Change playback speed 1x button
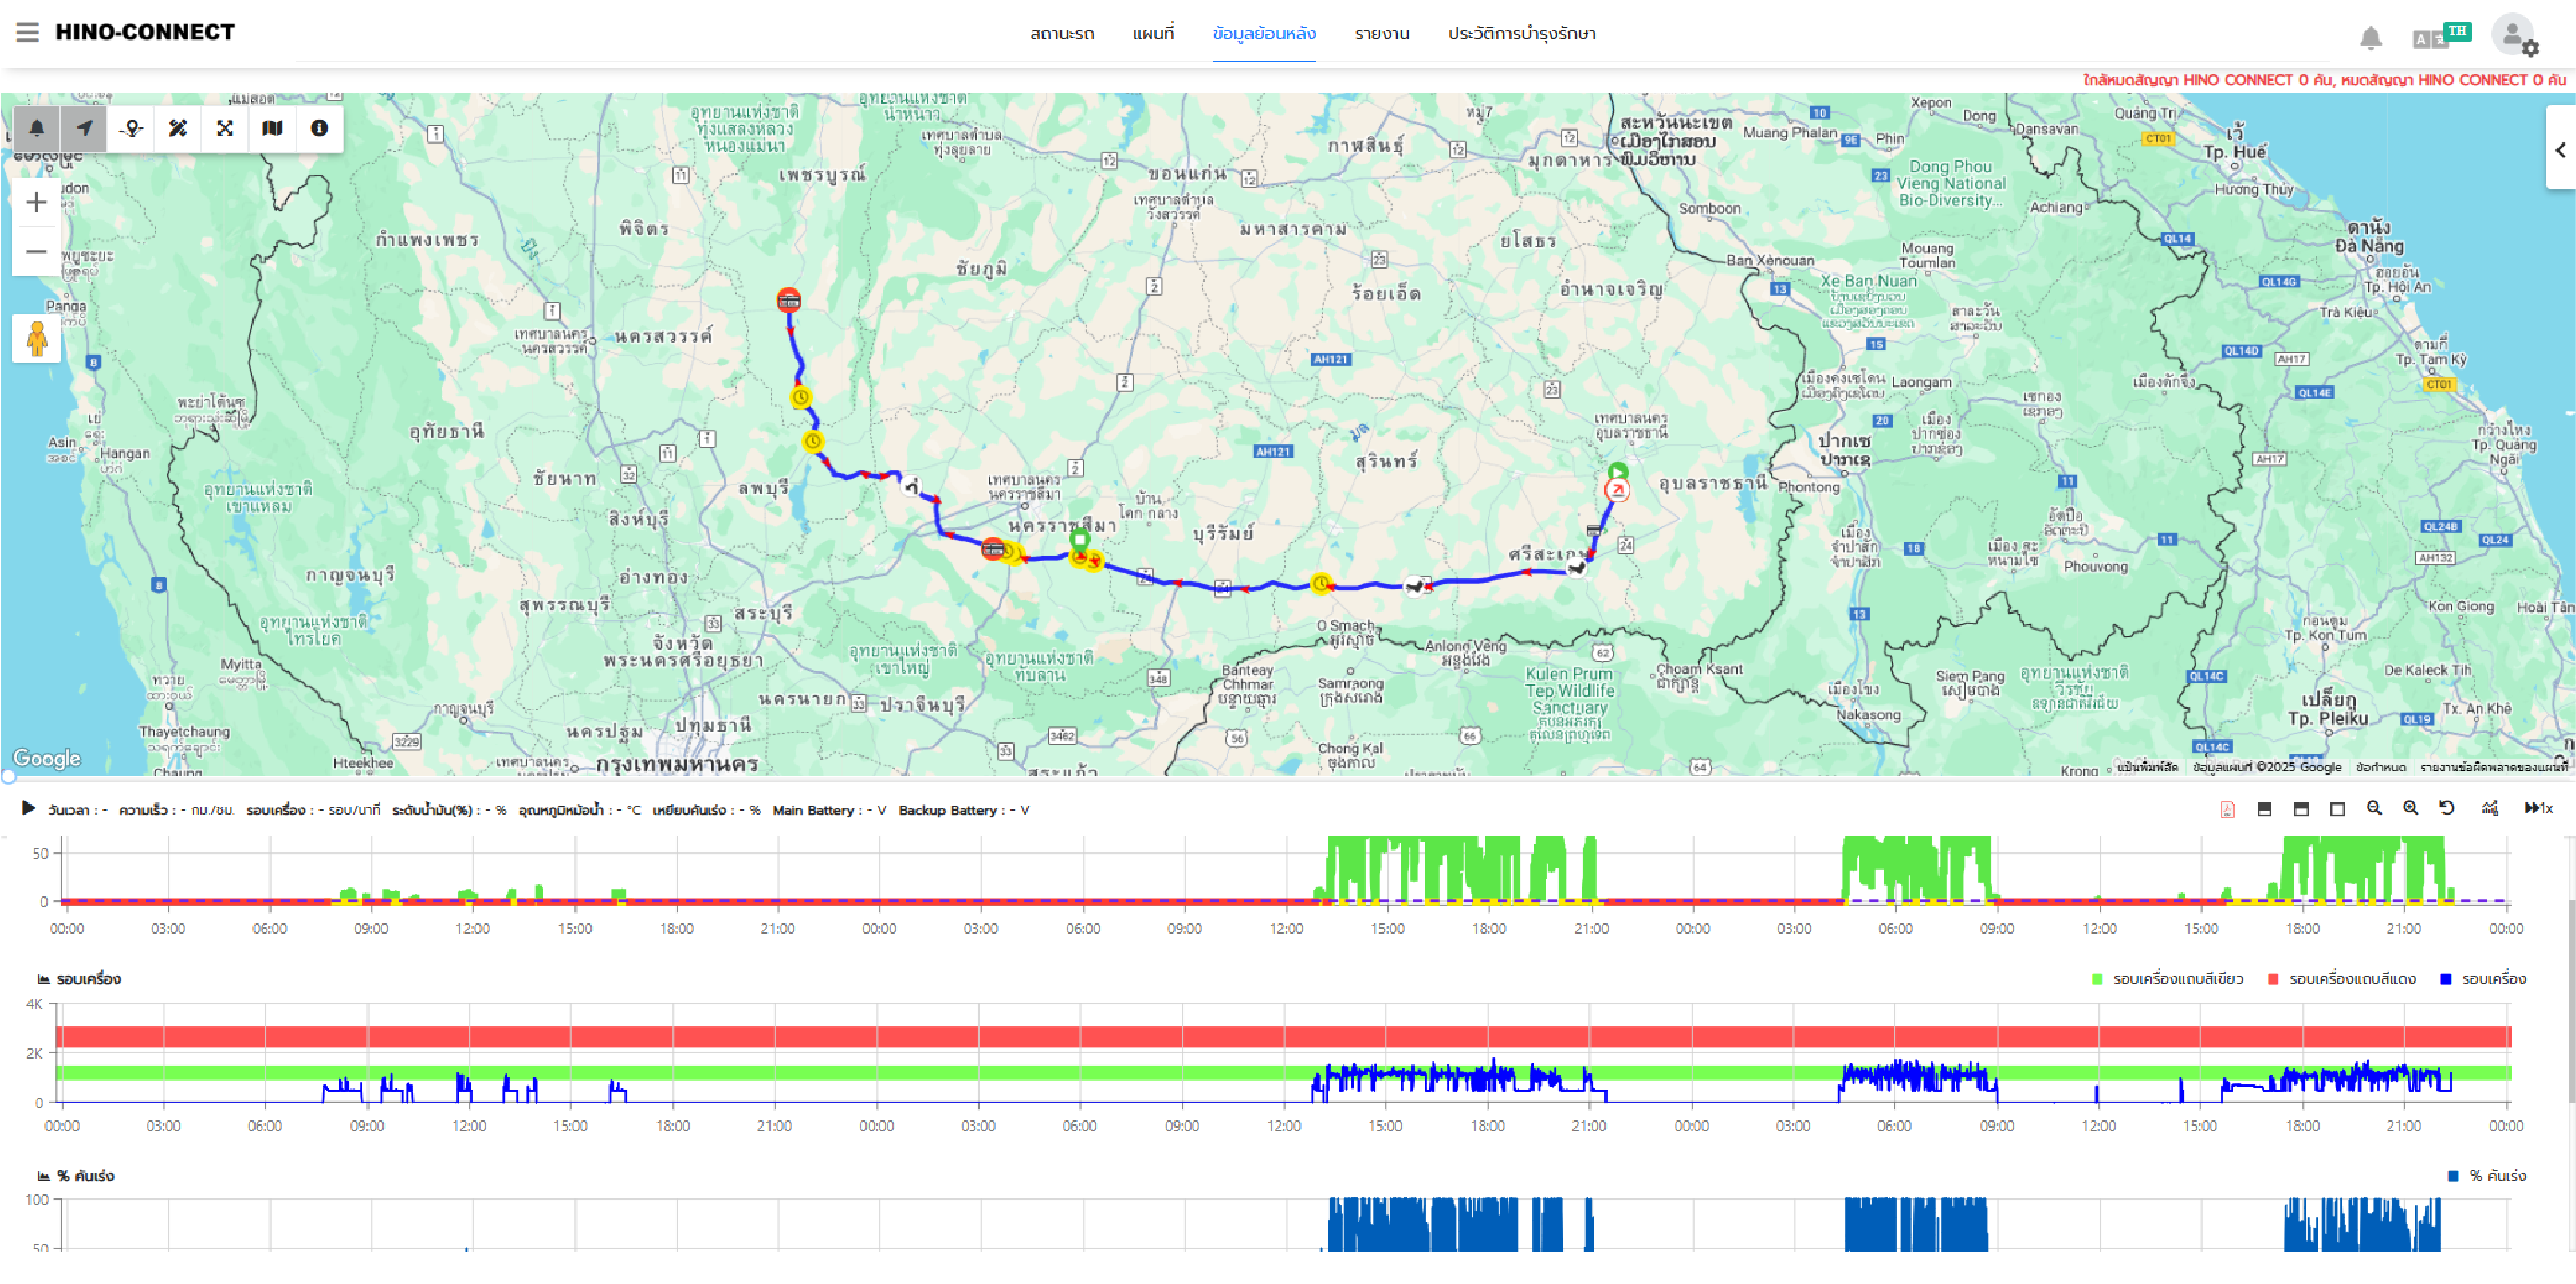The width and height of the screenshot is (2576, 1284). pyautogui.click(x=2539, y=808)
